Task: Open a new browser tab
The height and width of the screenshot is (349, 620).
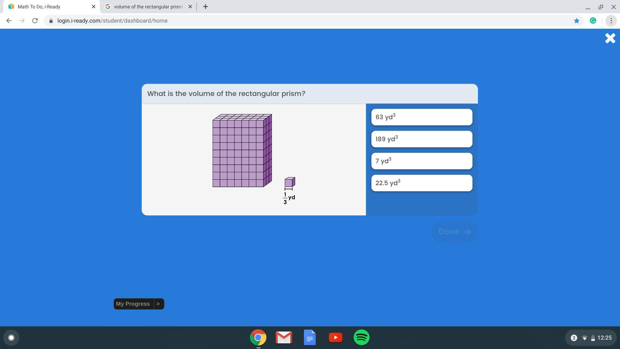Action: (205, 6)
